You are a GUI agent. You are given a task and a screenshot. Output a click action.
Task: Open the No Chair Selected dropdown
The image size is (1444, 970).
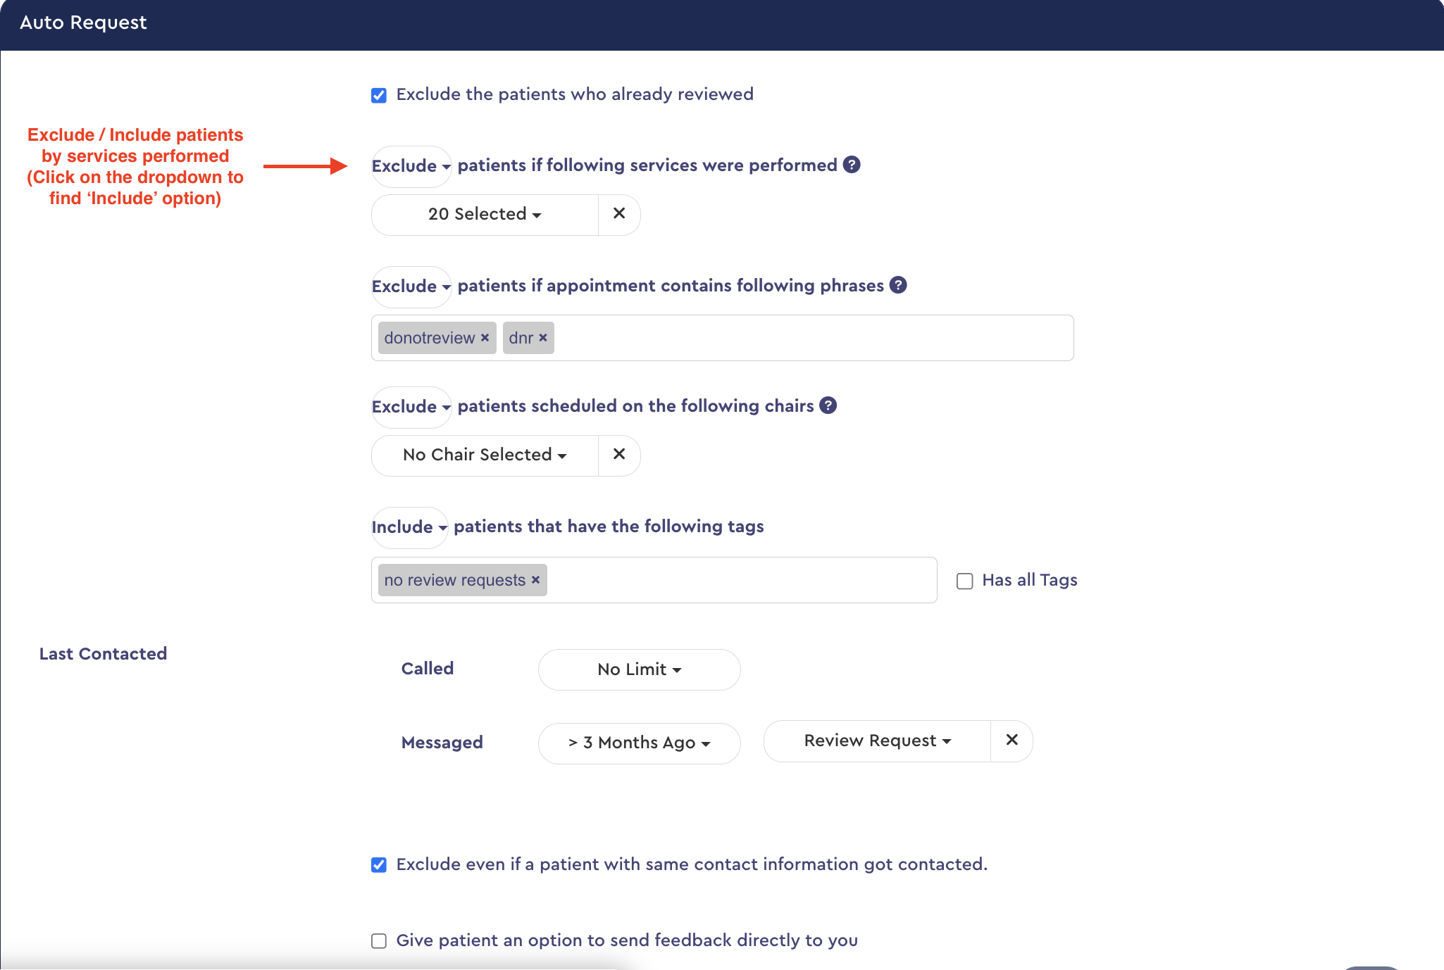pos(485,455)
